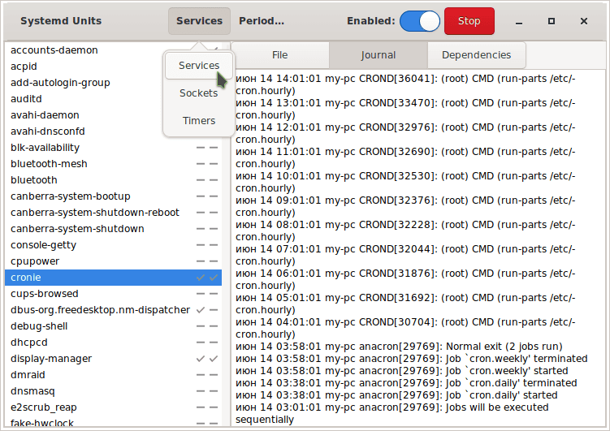Click display-manager's active checkmark icon
610x431 pixels.
(214, 359)
